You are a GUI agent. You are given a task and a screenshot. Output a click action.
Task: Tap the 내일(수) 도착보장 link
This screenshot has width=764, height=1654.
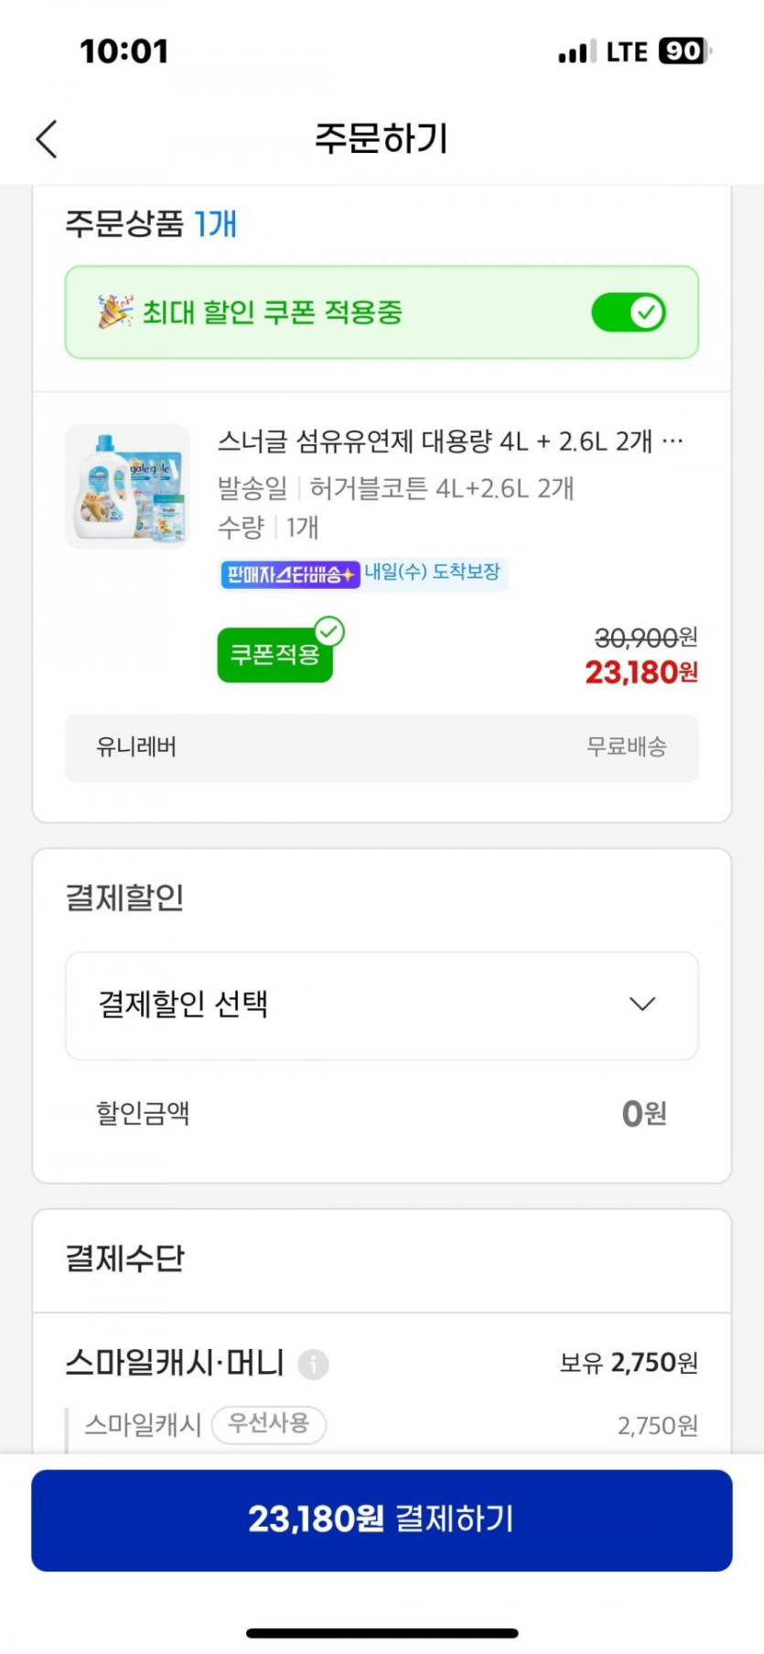433,572
